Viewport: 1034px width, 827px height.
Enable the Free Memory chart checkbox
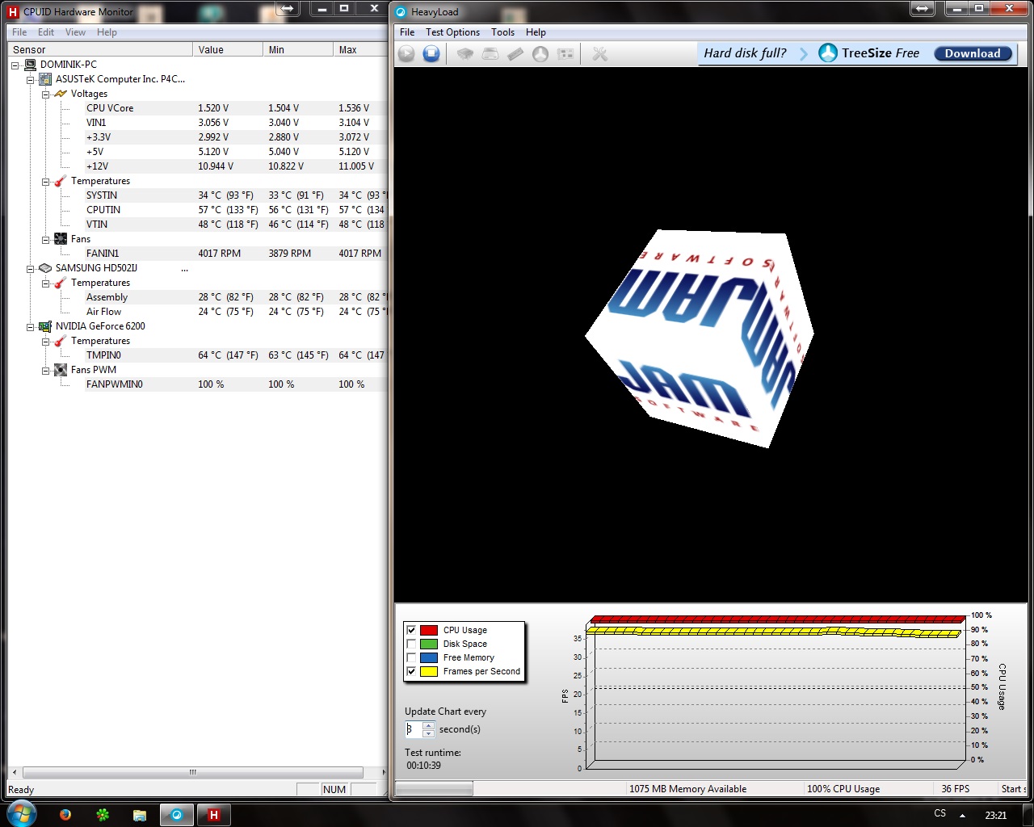pos(411,657)
